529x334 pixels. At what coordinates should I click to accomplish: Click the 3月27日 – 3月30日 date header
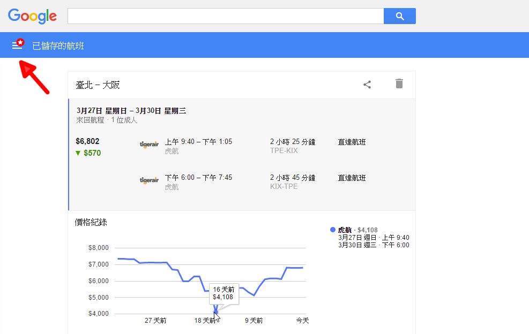131,111
